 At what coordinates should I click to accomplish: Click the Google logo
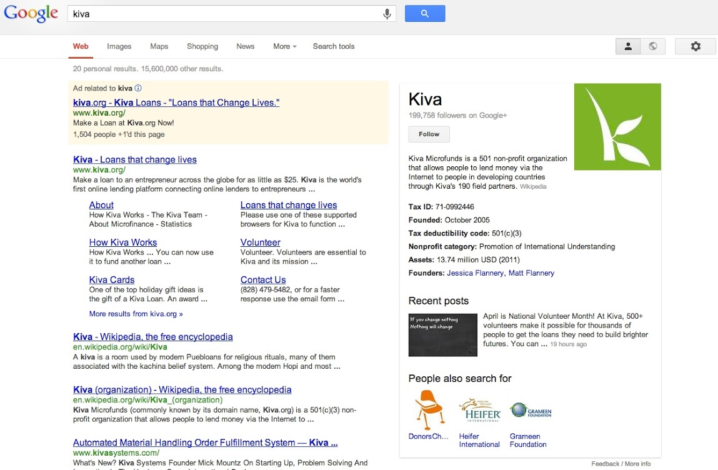(x=31, y=14)
